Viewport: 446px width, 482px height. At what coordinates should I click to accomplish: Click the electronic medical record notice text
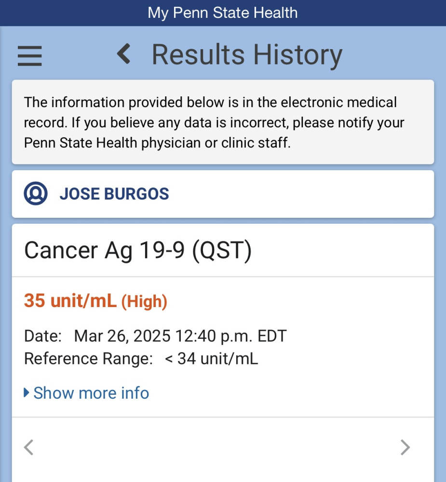click(x=214, y=123)
